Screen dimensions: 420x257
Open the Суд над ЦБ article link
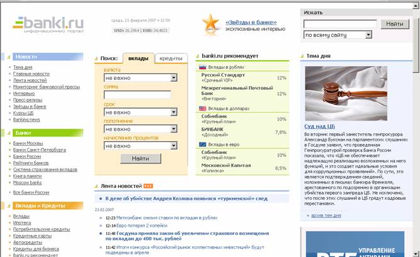click(x=319, y=126)
